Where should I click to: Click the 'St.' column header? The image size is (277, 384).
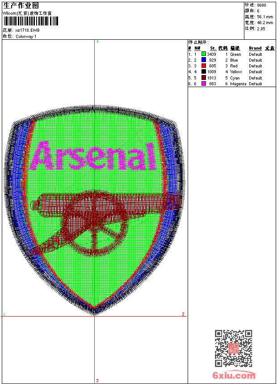(213, 48)
